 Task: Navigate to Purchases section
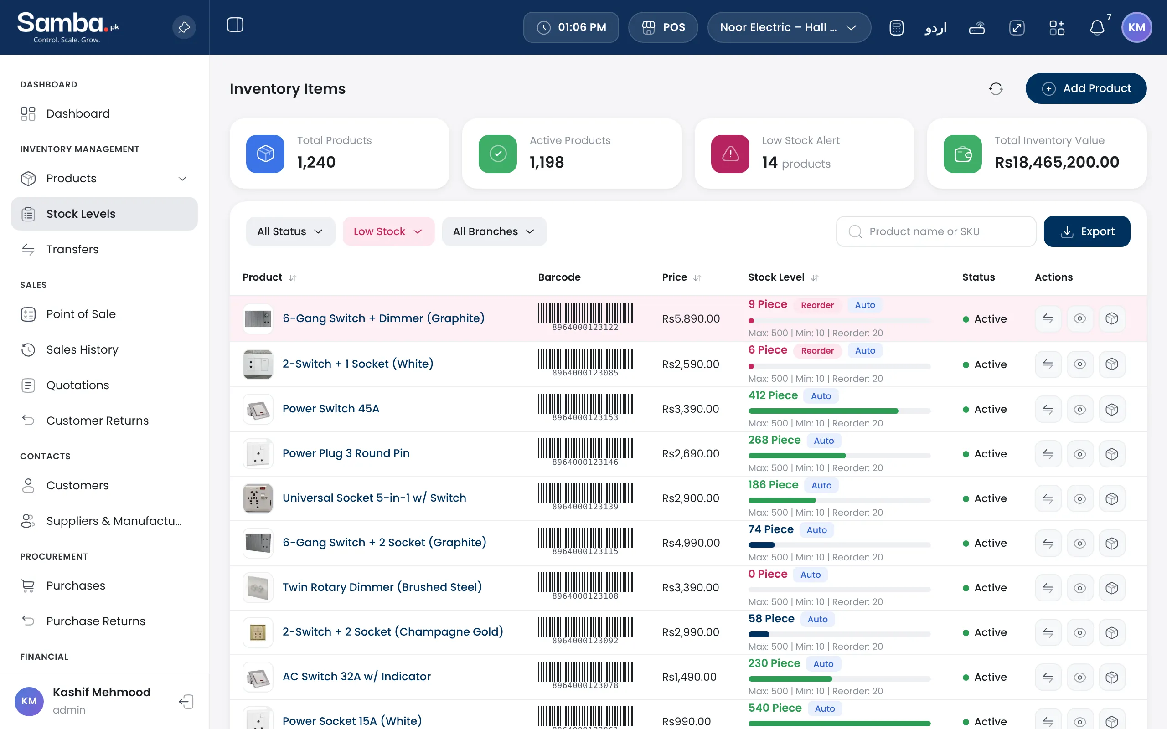[x=104, y=586]
